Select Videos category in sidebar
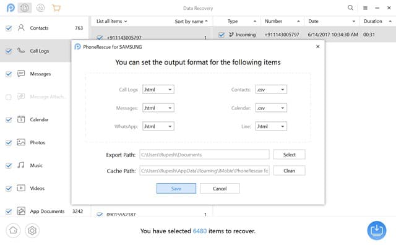396x245 pixels. (35, 189)
